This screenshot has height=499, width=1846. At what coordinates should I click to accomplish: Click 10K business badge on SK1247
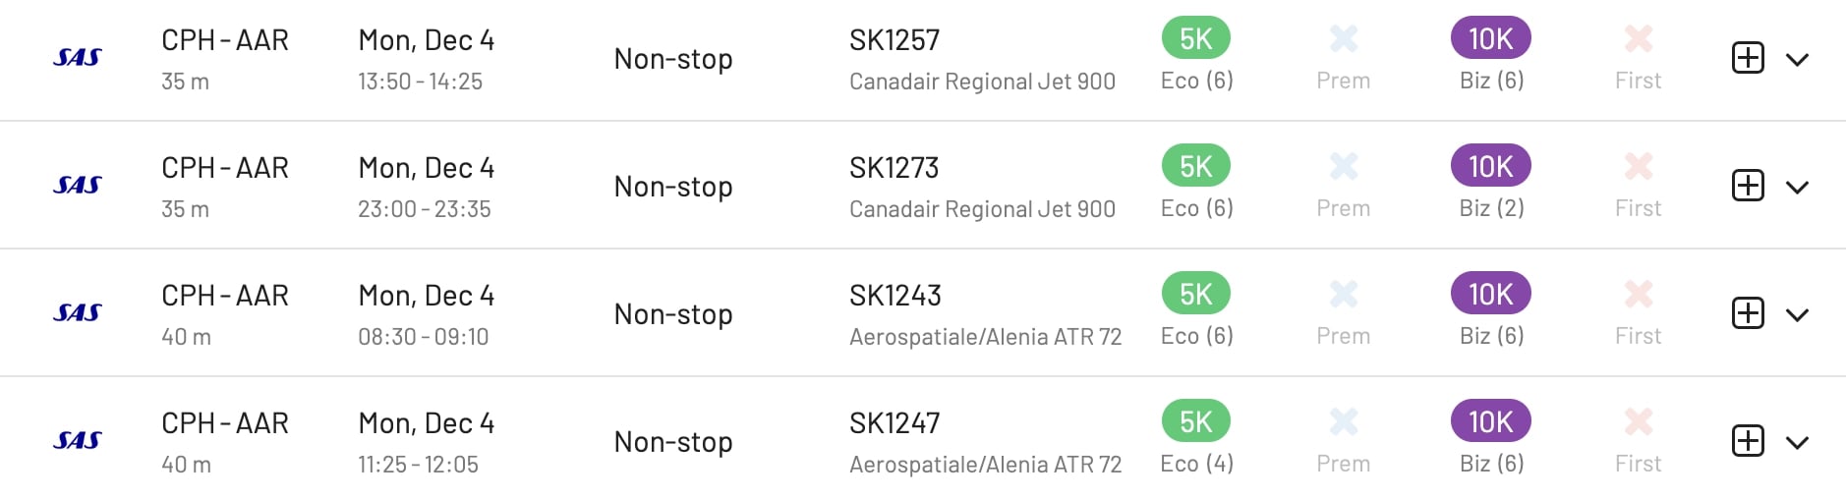[1490, 421]
